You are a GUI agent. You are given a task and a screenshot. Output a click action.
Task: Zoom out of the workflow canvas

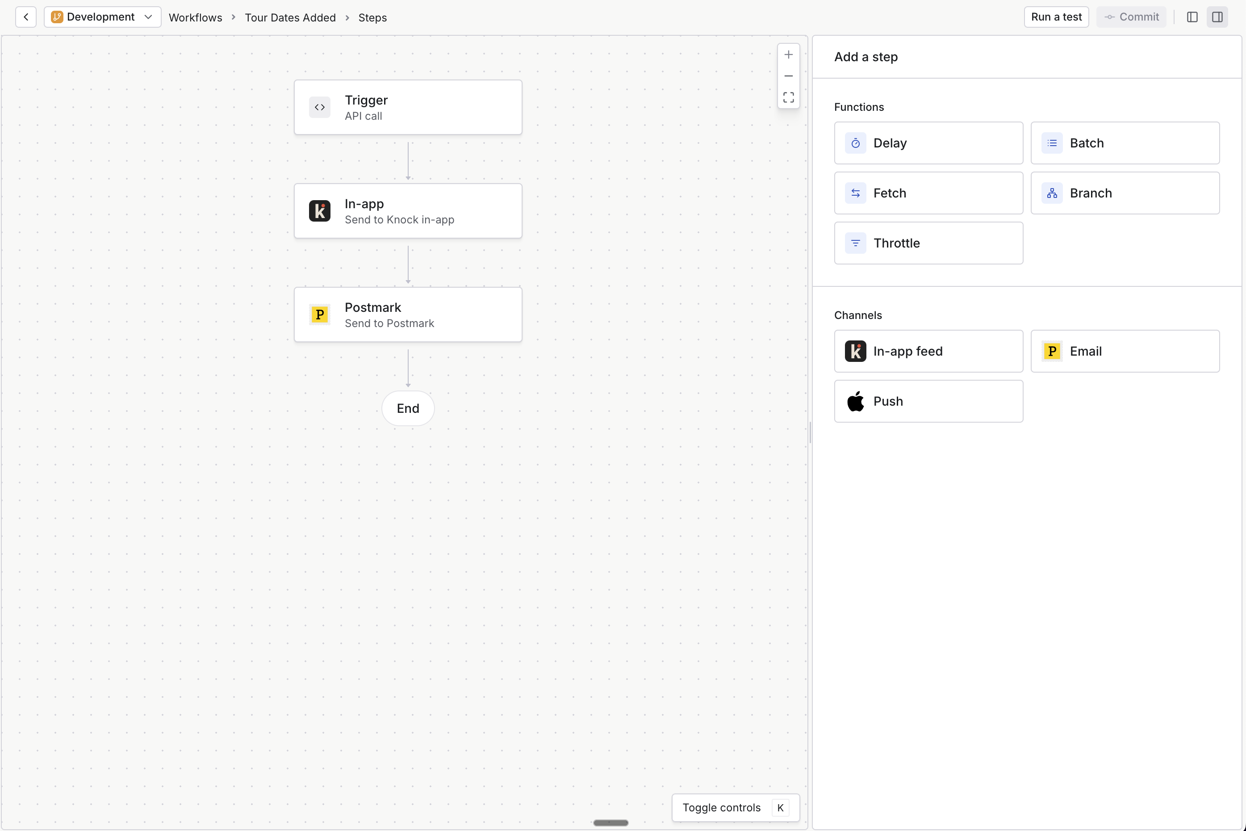[x=788, y=76]
